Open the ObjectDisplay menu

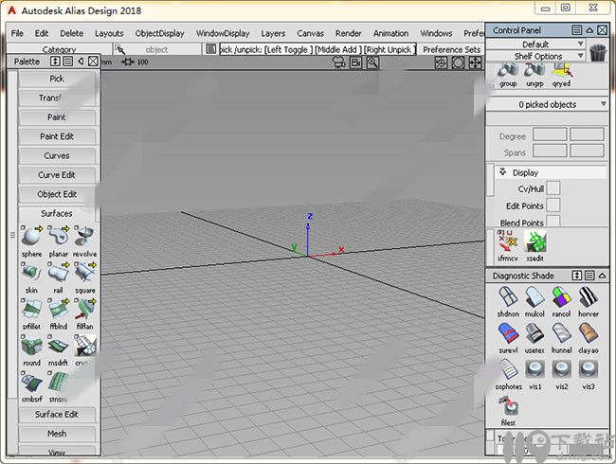[159, 33]
